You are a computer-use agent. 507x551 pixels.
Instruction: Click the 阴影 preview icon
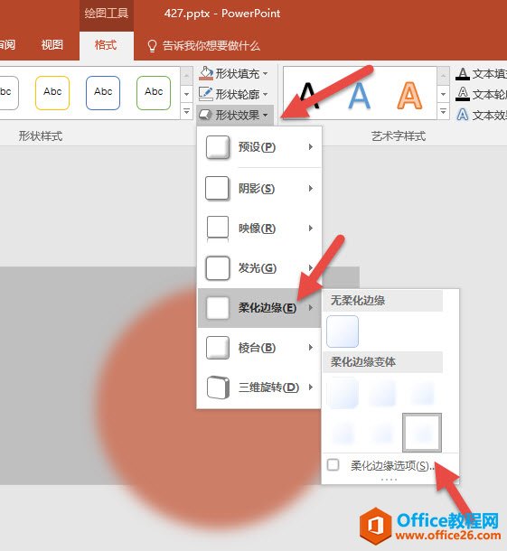tap(217, 189)
